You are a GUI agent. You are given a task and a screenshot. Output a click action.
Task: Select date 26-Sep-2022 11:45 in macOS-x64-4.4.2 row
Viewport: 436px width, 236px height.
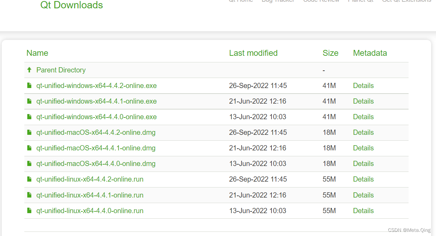(x=258, y=132)
